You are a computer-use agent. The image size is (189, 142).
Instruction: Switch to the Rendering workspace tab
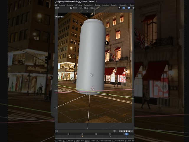click(x=114, y=5)
